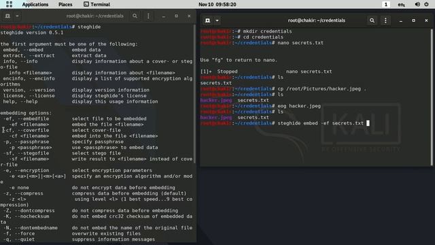The height and width of the screenshot is (245, 435).
Task: Click the left terminal title root@chakir: ~/credentials
Action: click(95, 16)
